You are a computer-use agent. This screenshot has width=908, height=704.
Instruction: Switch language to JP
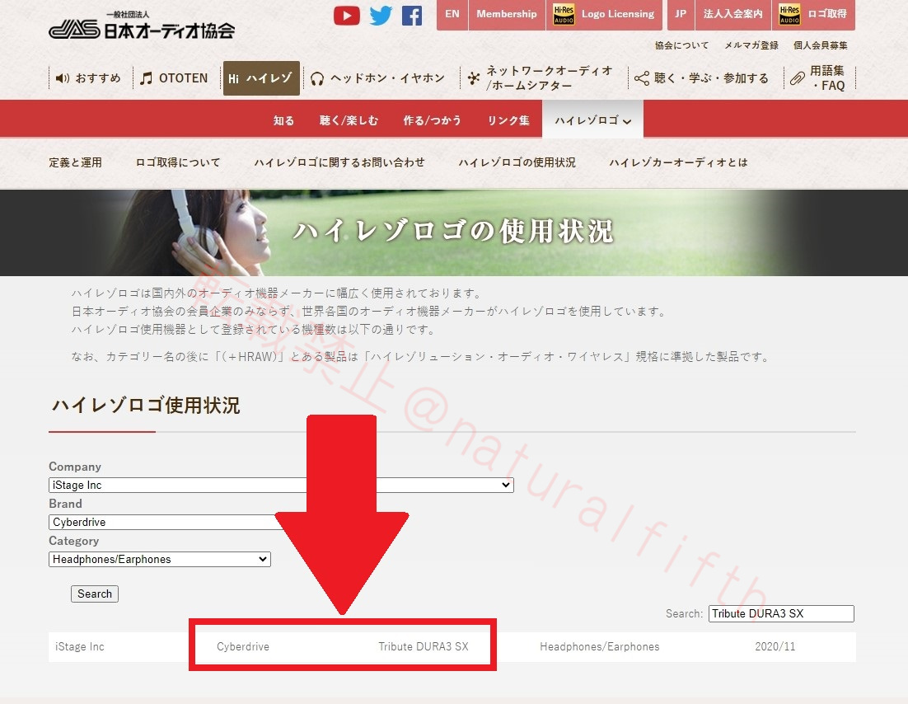[681, 14]
